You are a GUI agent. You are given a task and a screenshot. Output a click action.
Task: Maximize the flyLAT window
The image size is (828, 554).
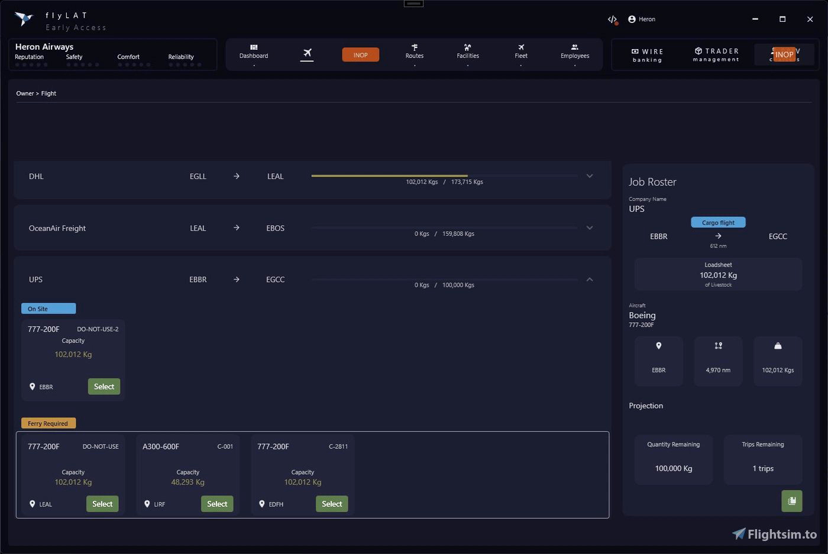click(x=782, y=20)
